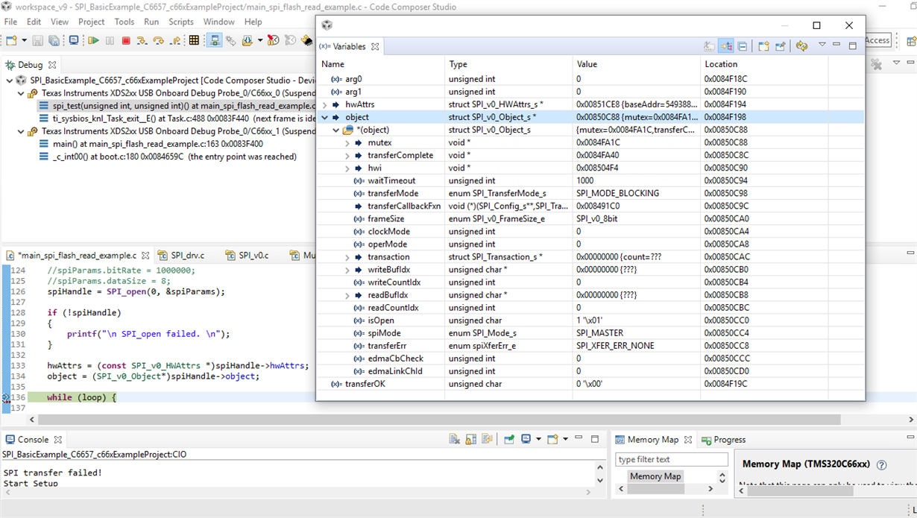Expand the hwAttrs variable node
Image resolution: width=917 pixels, height=518 pixels.
click(x=325, y=105)
